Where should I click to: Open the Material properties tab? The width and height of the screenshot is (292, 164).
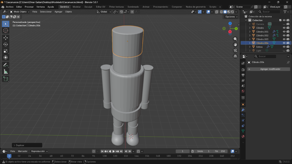pos(243,136)
